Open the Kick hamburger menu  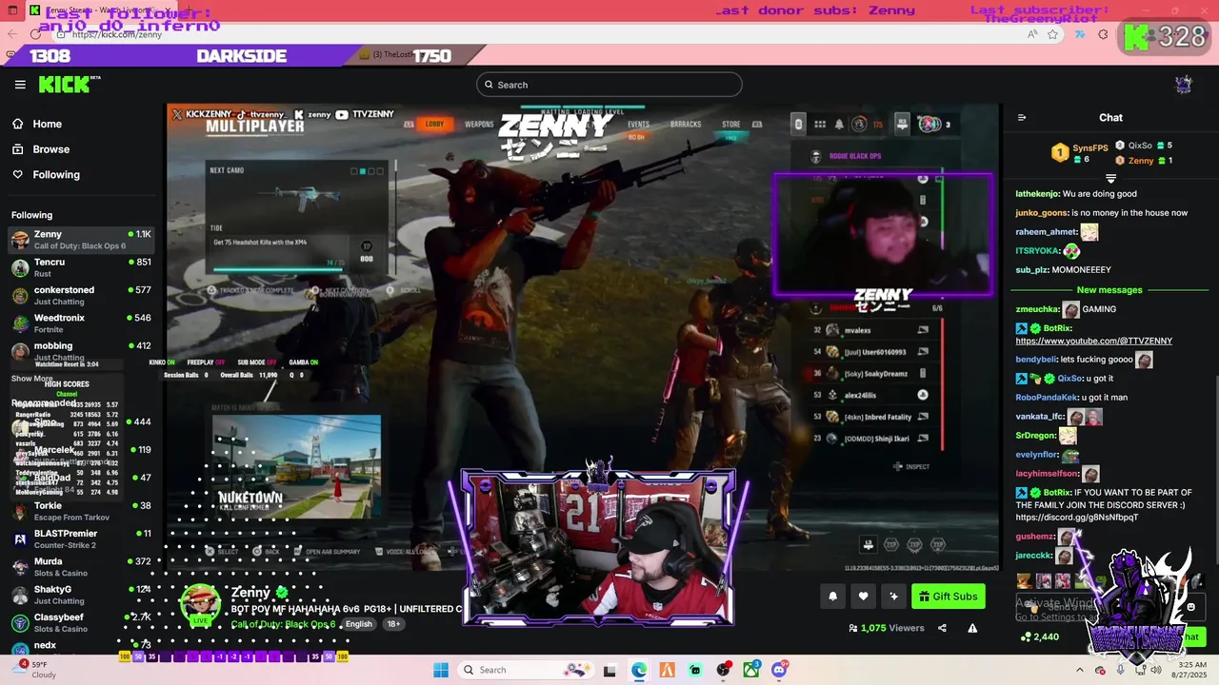coord(20,85)
